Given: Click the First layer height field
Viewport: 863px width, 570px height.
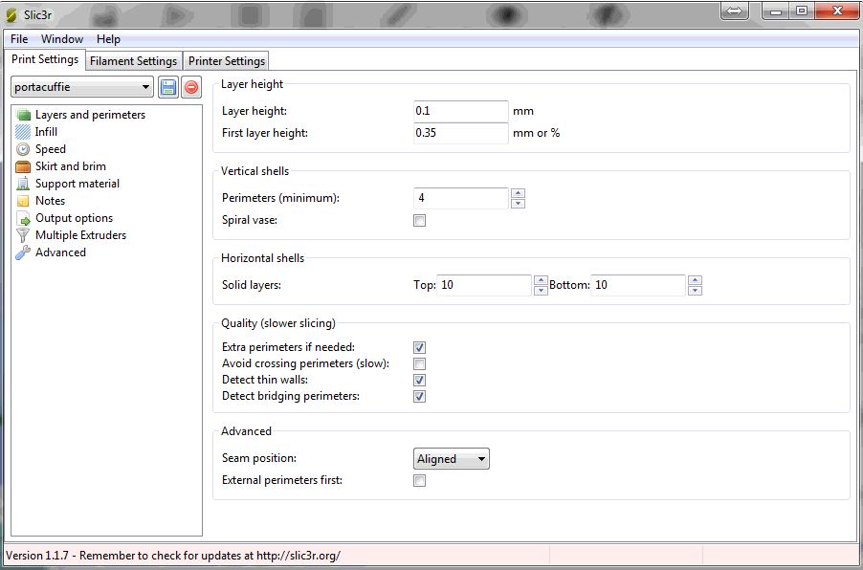Looking at the screenshot, I should (x=461, y=133).
